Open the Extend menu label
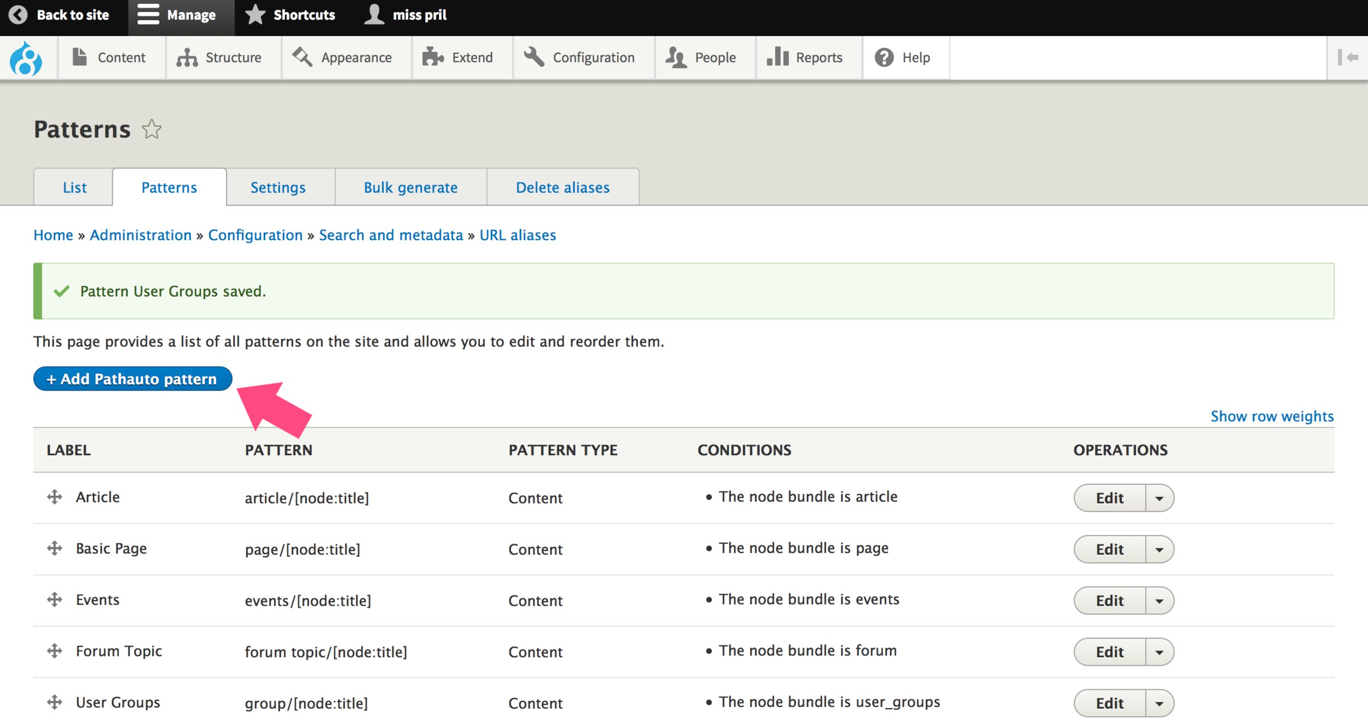 point(472,57)
